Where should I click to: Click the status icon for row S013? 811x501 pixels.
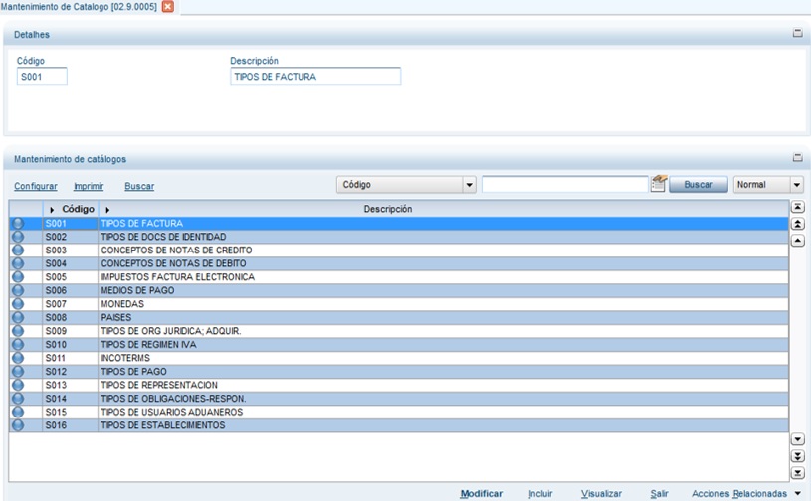click(18, 385)
